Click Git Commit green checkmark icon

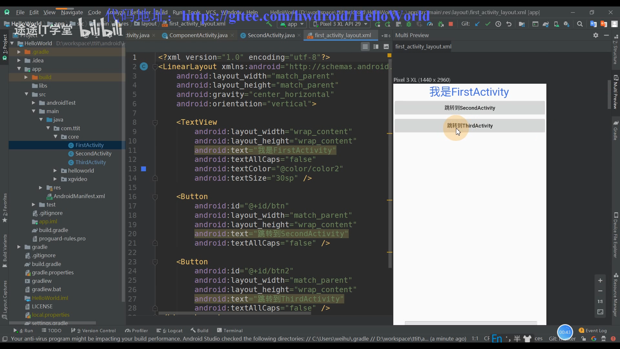(x=488, y=24)
